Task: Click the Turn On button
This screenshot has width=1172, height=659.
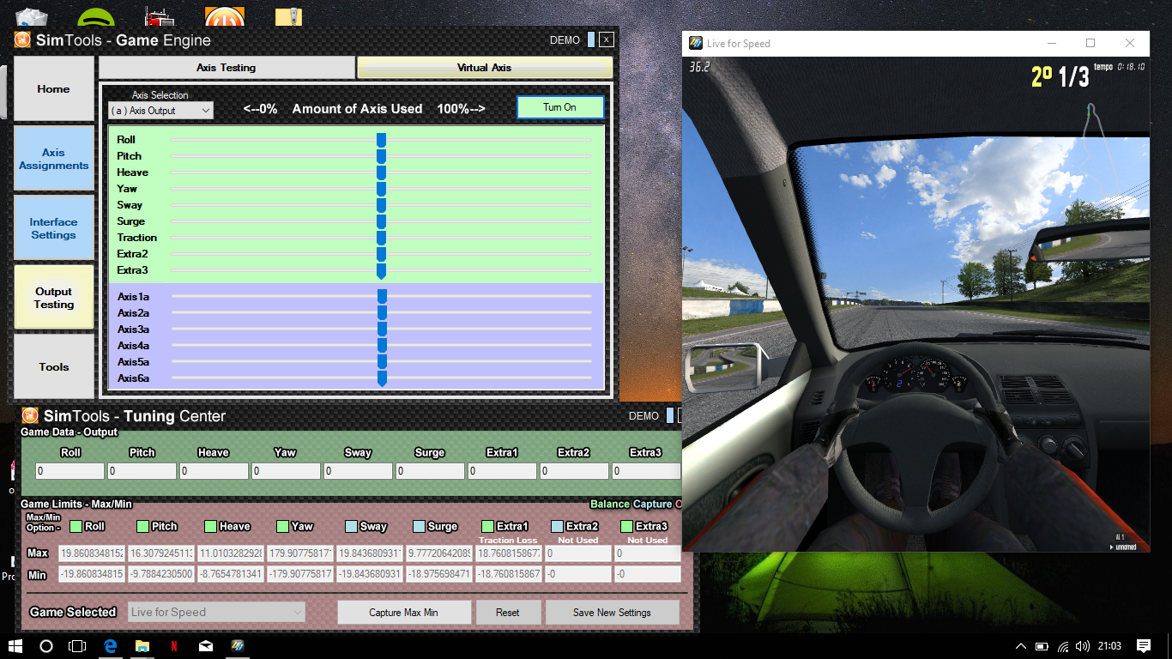Action: (560, 107)
